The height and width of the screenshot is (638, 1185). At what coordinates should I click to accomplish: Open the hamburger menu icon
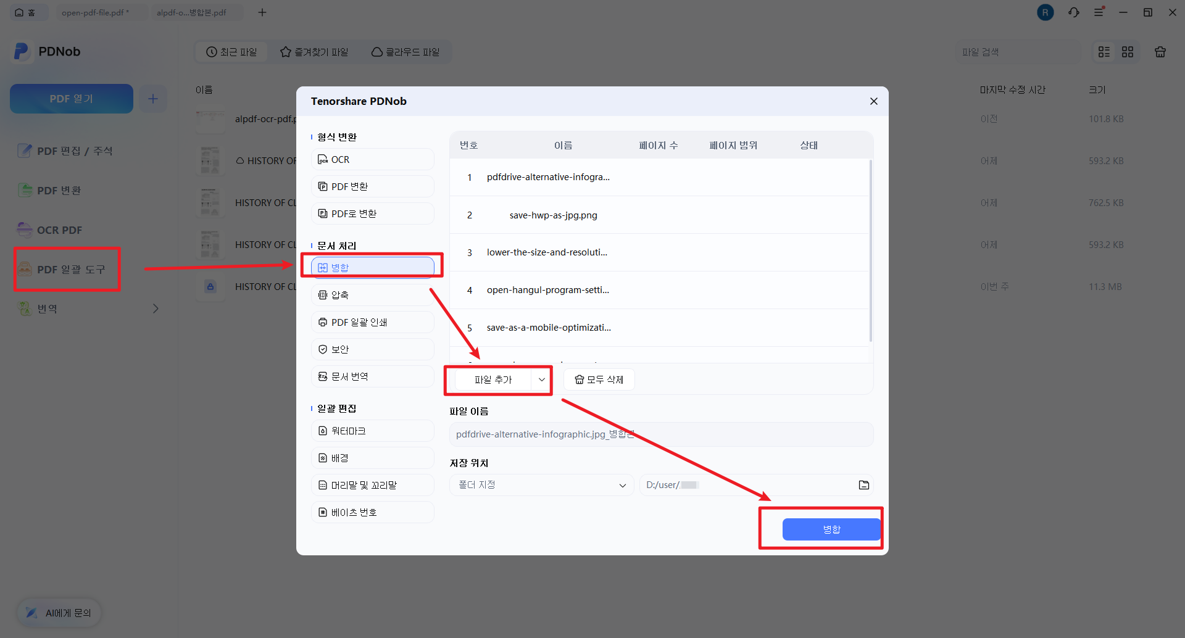[x=1099, y=12]
